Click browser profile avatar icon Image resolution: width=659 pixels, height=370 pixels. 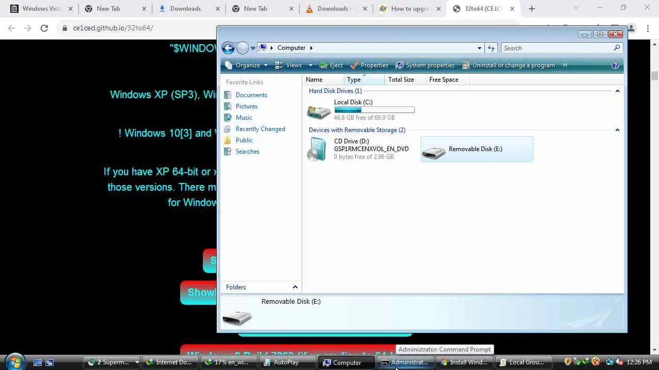[632, 28]
